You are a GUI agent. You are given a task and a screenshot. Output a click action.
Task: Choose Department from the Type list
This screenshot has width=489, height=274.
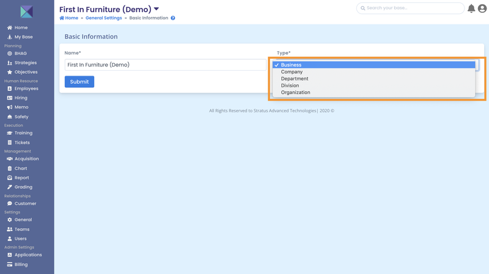[373, 79]
